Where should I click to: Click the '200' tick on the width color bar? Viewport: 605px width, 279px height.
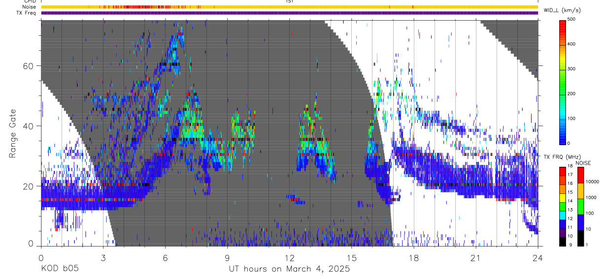[x=571, y=93]
